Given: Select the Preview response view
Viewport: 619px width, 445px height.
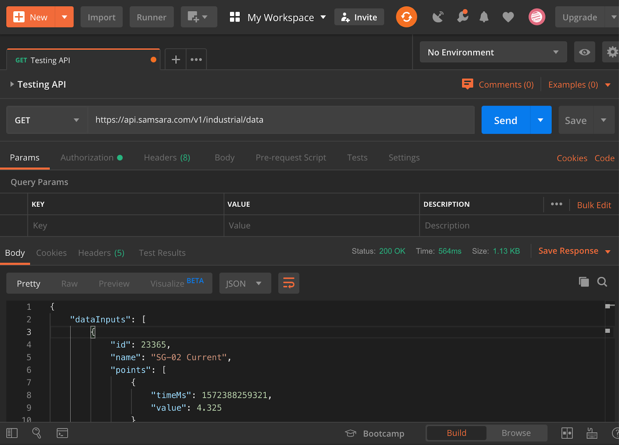Looking at the screenshot, I should (x=114, y=283).
